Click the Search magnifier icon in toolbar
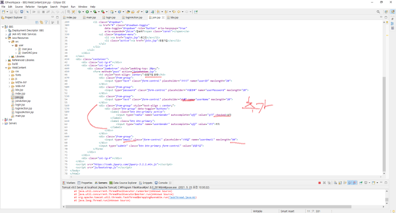 tap(378, 12)
